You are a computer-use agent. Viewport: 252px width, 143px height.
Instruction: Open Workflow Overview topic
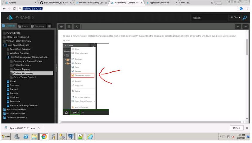click(x=19, y=53)
